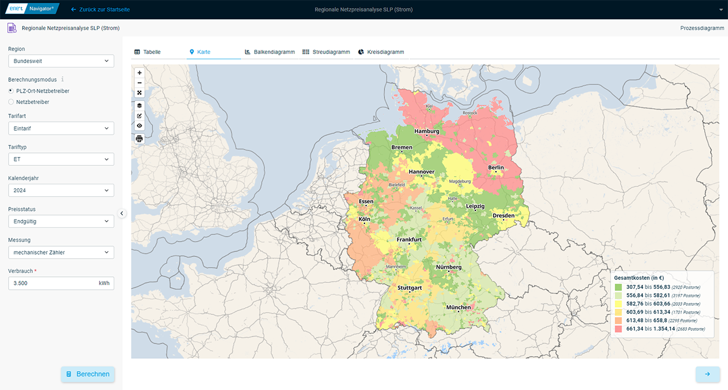This screenshot has width=728, height=390.
Task: Open the Region dropdown
Action: coord(61,61)
